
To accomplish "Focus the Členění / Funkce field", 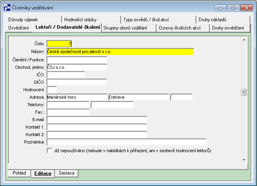I will (x=77, y=60).
